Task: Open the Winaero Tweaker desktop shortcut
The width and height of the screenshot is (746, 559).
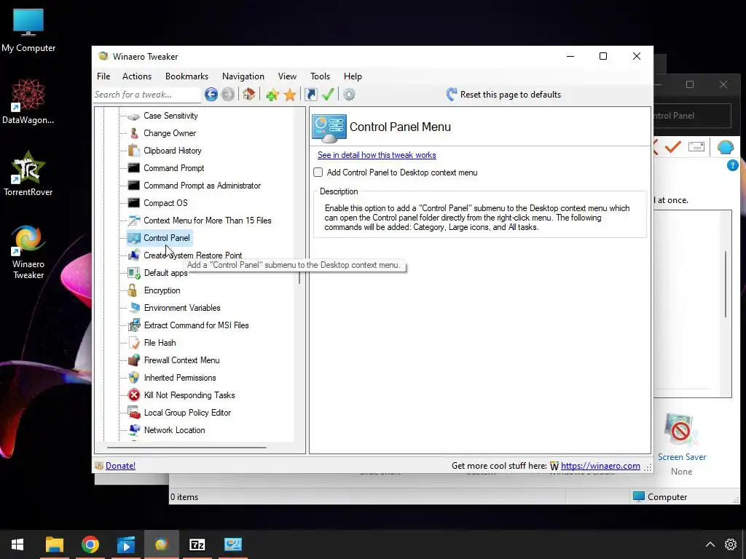Action: point(28,252)
